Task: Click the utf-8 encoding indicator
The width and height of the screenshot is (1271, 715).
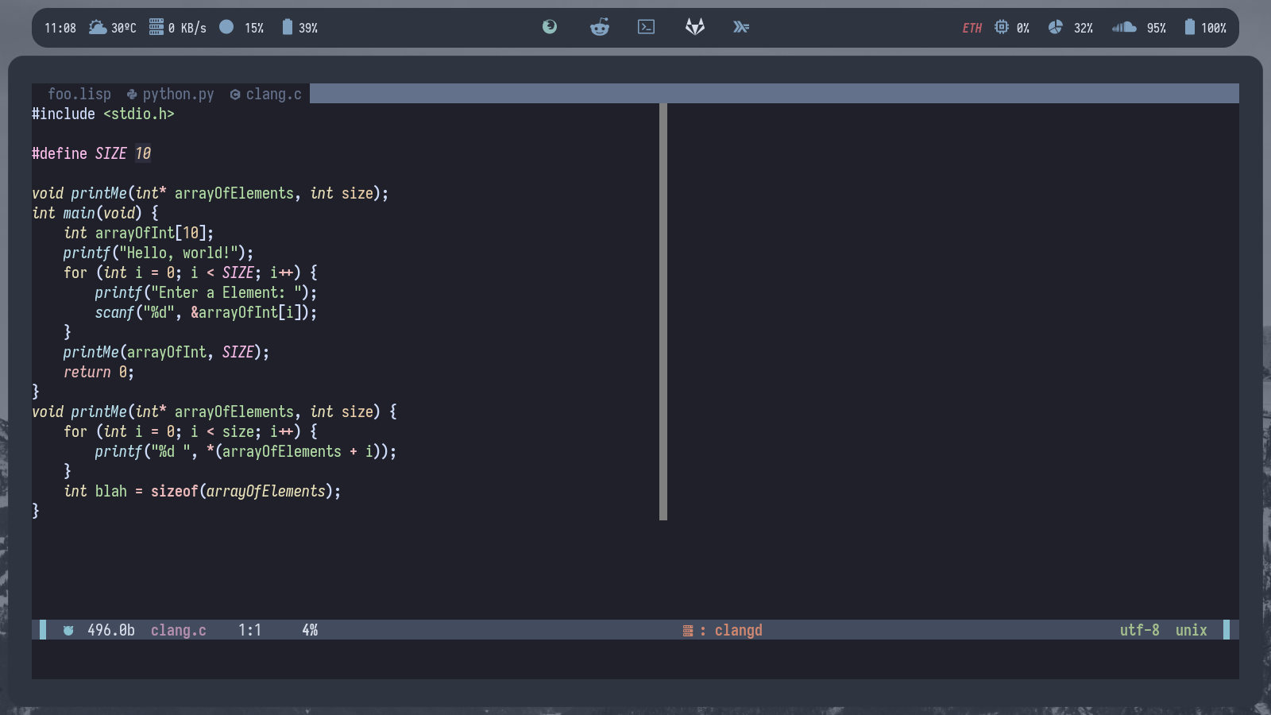Action: coord(1140,630)
